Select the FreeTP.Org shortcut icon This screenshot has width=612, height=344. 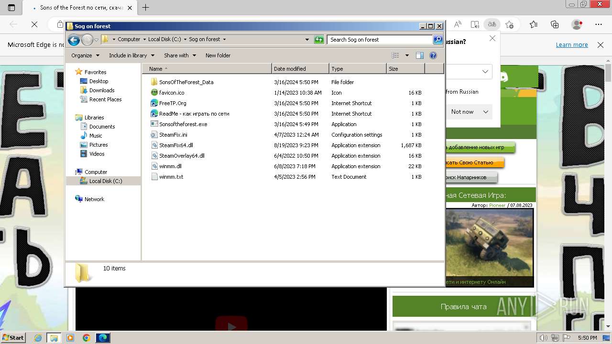154,103
